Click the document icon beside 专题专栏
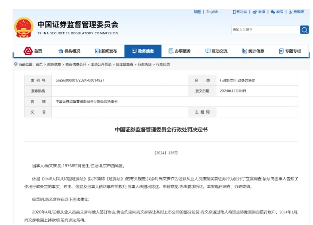Screen dimensions: 313x225 (281, 51)
